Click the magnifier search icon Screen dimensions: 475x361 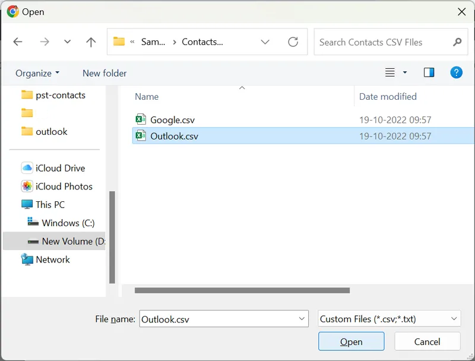point(457,42)
